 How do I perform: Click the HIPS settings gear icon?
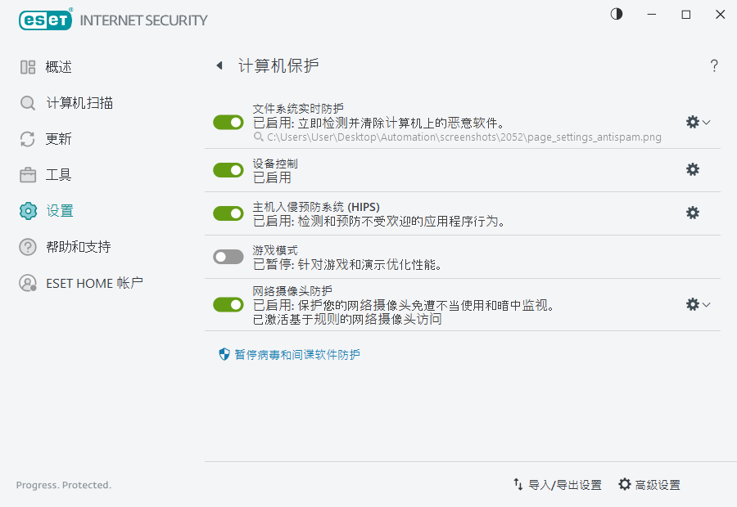coord(692,213)
